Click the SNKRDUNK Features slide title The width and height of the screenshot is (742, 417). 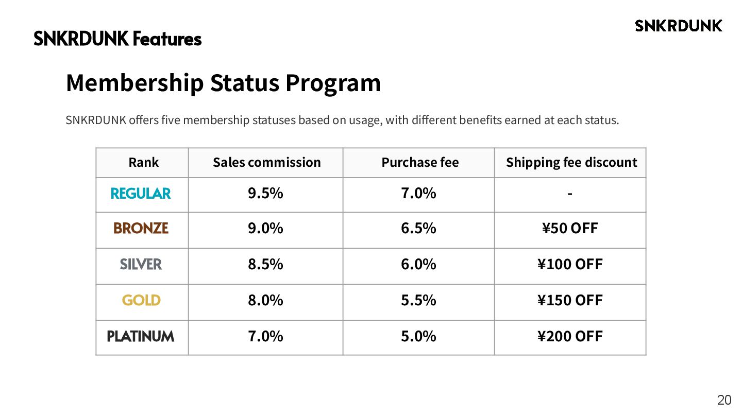[117, 39]
